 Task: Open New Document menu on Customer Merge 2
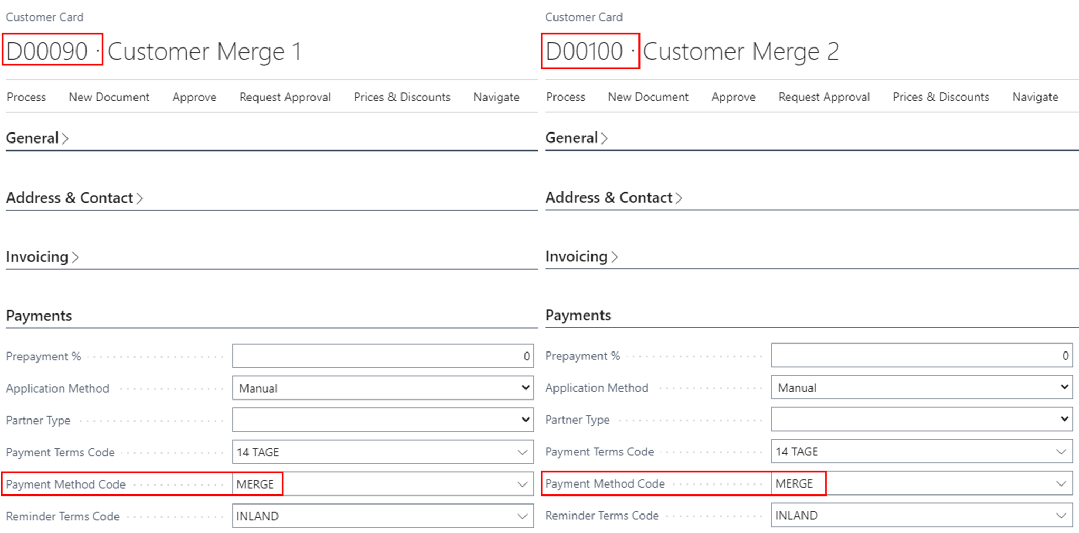coord(648,97)
